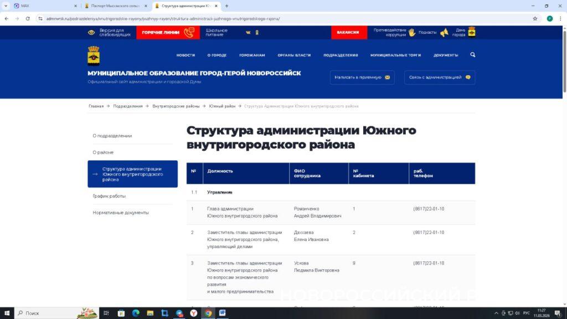Expand the 'Органы власти' navigation menu

click(x=294, y=55)
